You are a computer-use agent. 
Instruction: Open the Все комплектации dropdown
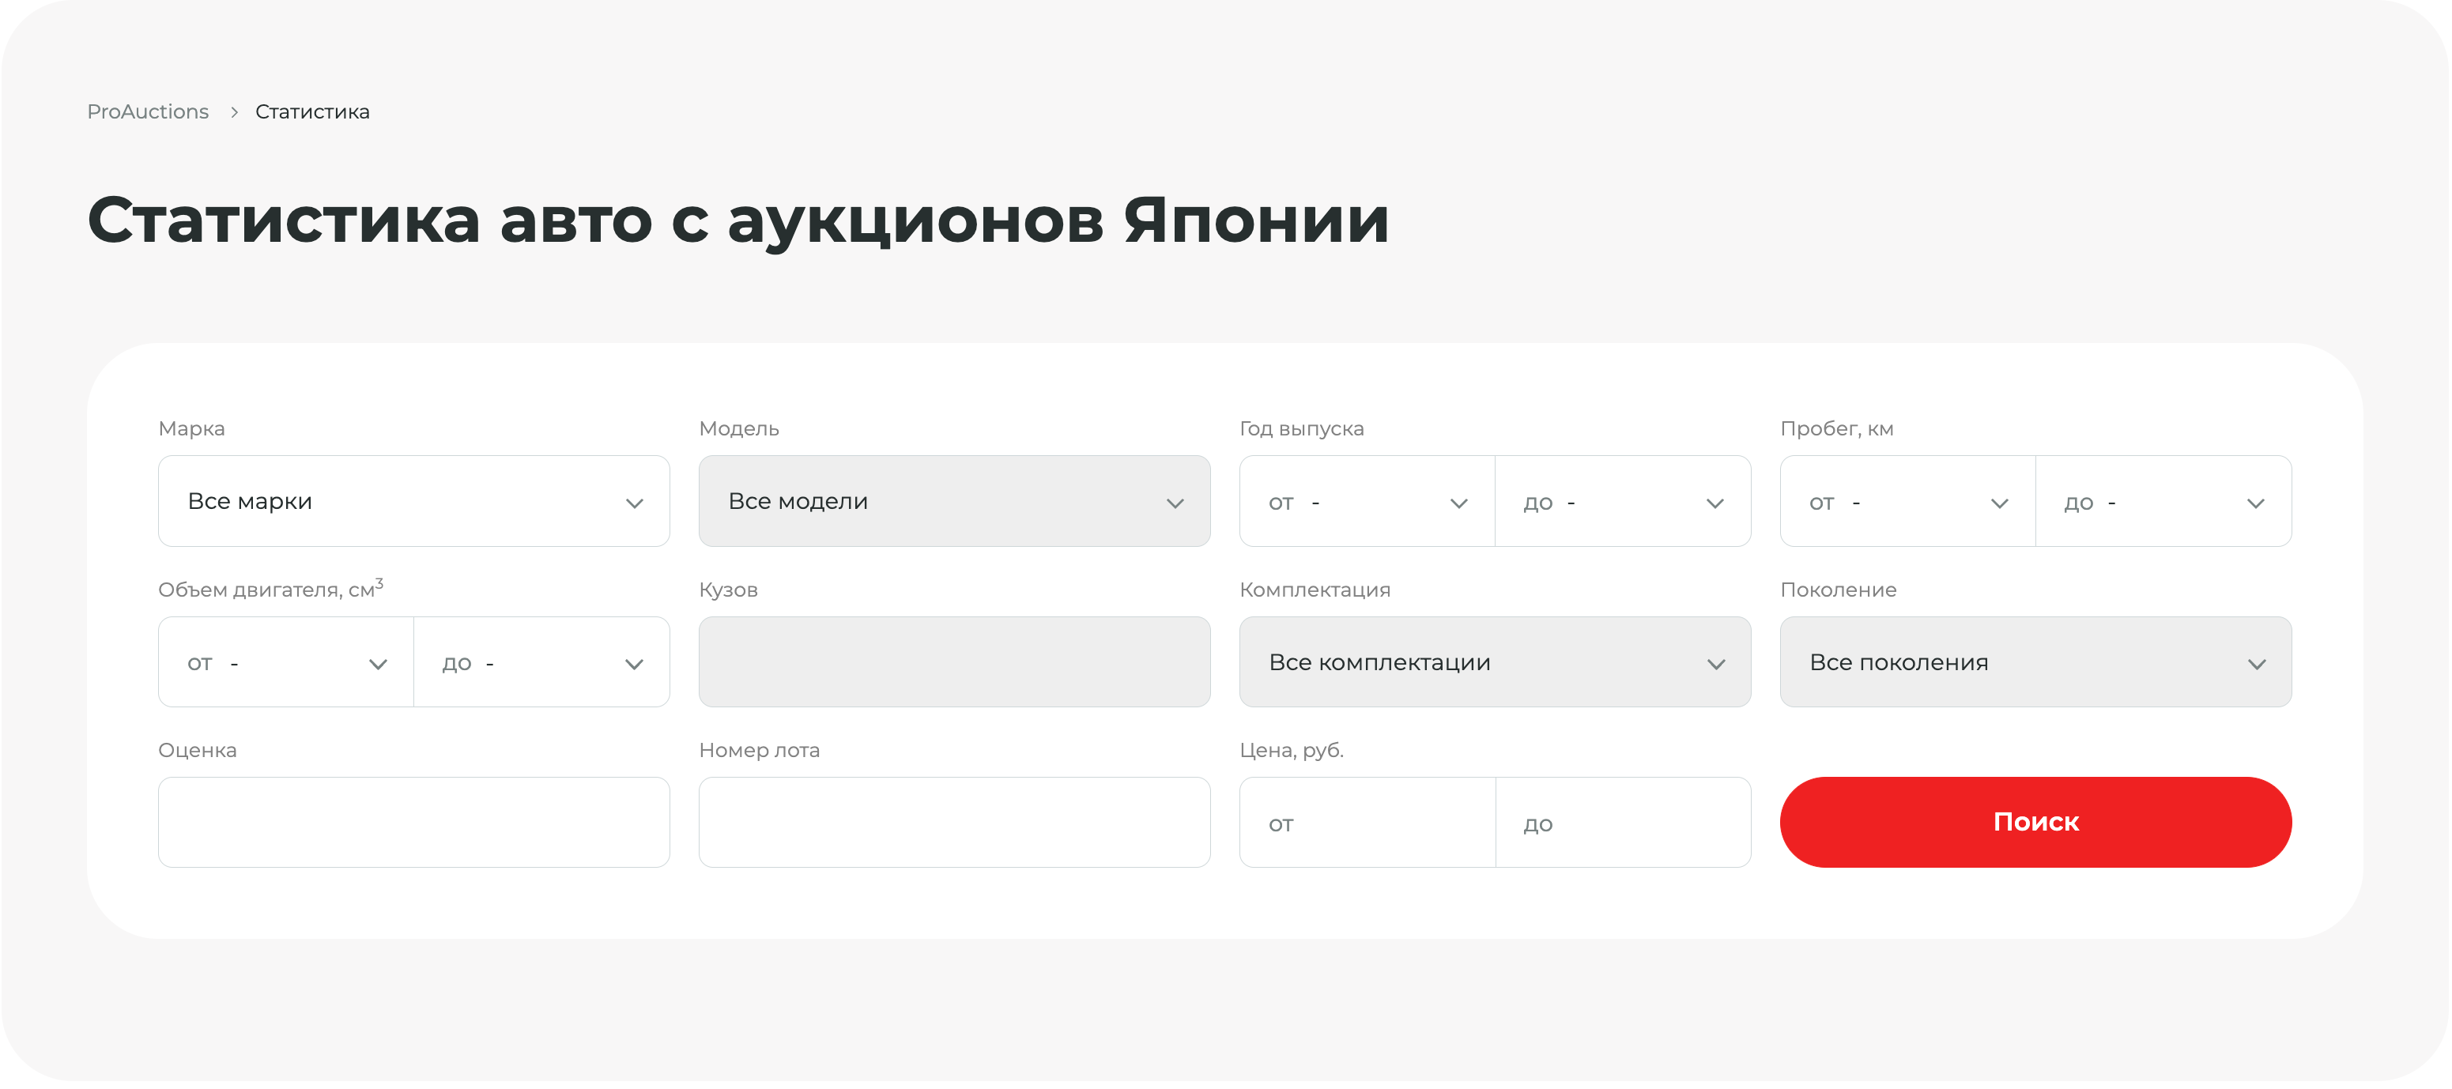tap(1495, 661)
